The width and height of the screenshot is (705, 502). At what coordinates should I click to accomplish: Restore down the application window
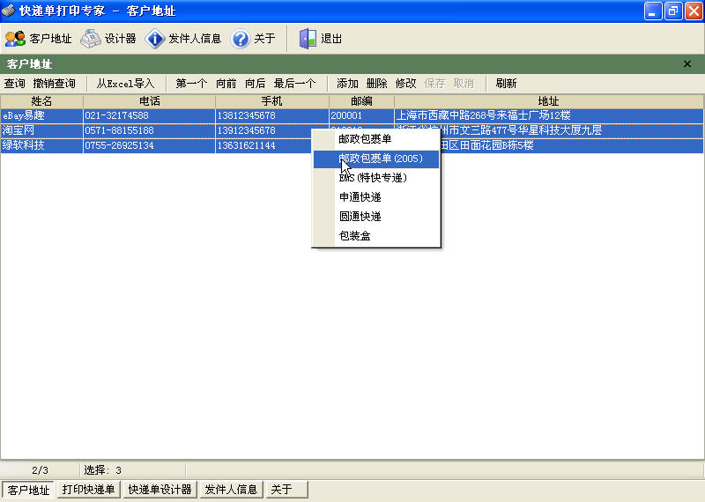[x=673, y=11]
